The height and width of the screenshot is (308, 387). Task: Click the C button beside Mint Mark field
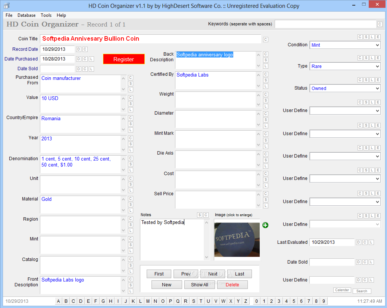coord(266,134)
